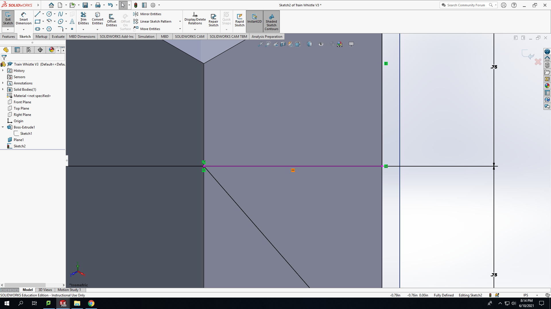
Task: Switch to the Features tab
Action: click(9, 36)
